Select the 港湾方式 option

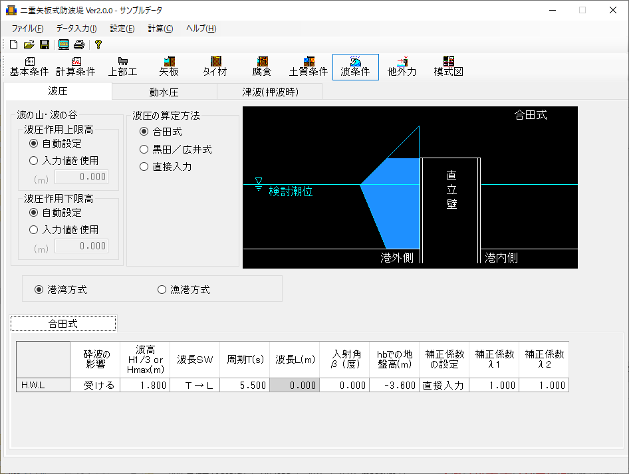(61, 290)
